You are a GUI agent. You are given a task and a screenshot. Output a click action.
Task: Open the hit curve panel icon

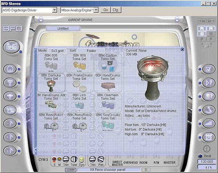click(x=209, y=110)
